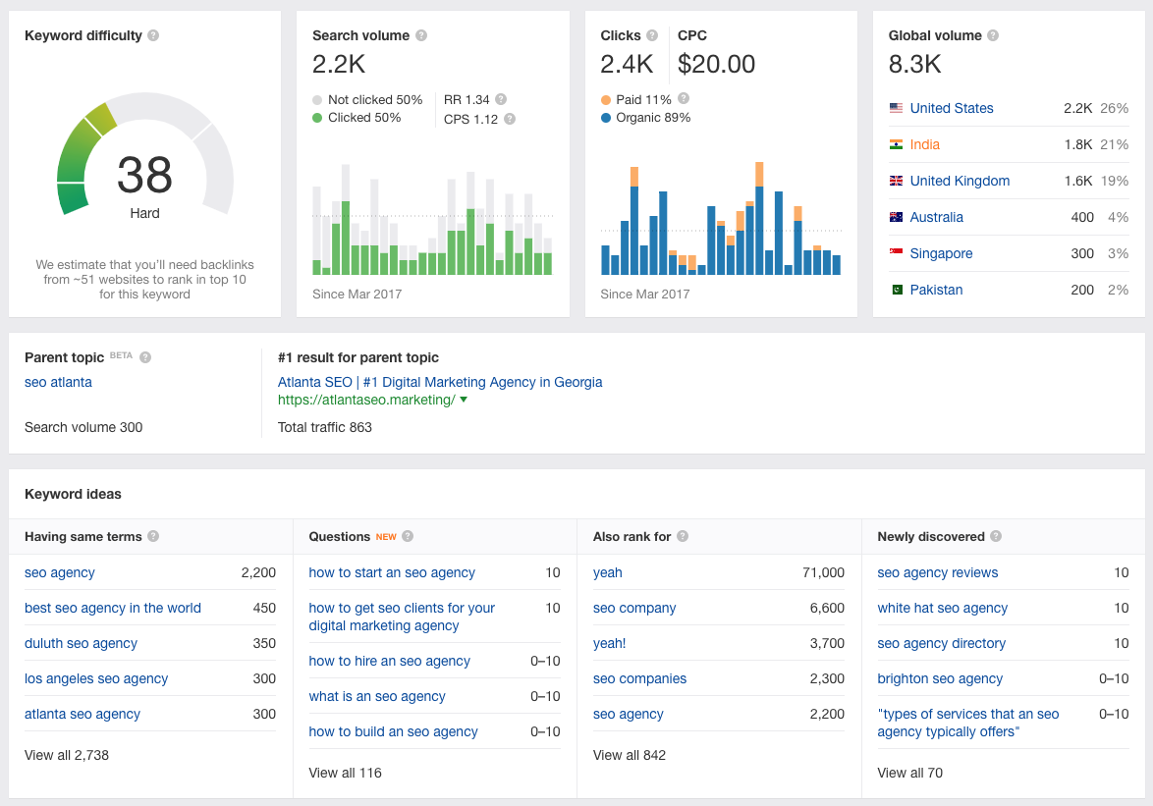Click 'View all 2,738' same-terms keywords
The width and height of the screenshot is (1153, 806).
coord(66,755)
